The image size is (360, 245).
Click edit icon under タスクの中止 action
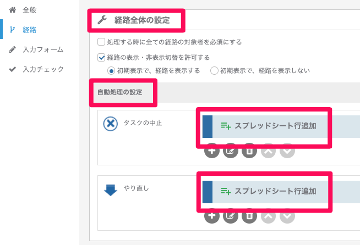231,151
